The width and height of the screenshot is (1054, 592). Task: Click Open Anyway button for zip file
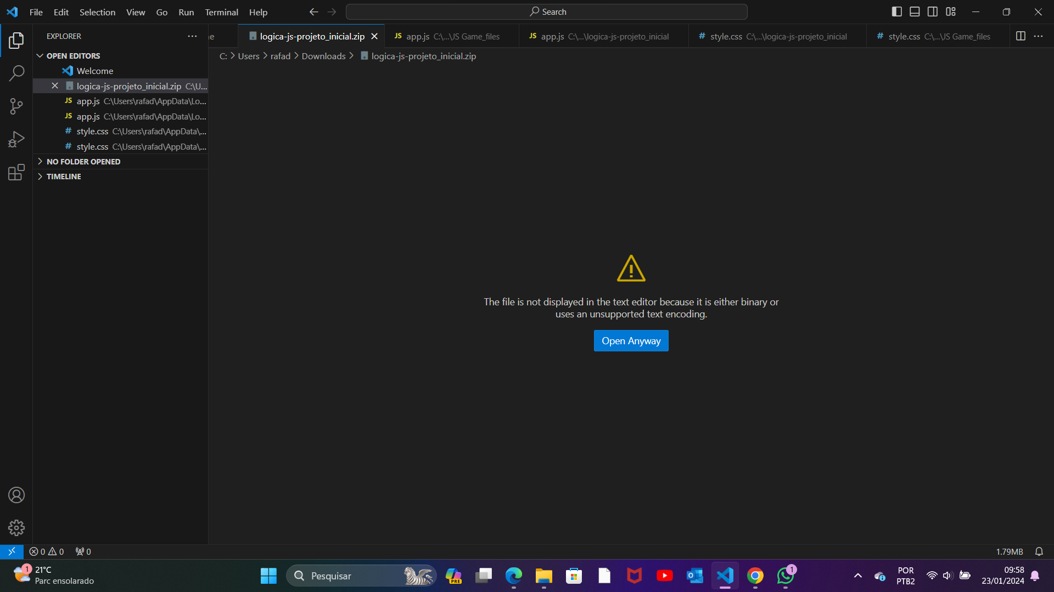631,340
